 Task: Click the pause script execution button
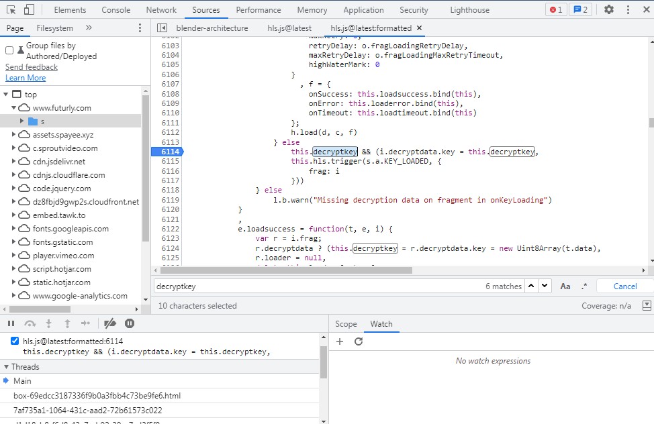click(x=11, y=323)
